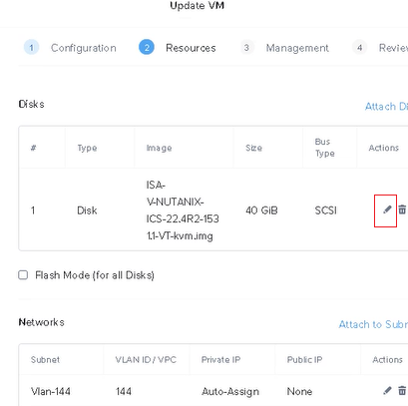The image size is (408, 406).
Task: Click the Size column header
Action: tap(253, 148)
